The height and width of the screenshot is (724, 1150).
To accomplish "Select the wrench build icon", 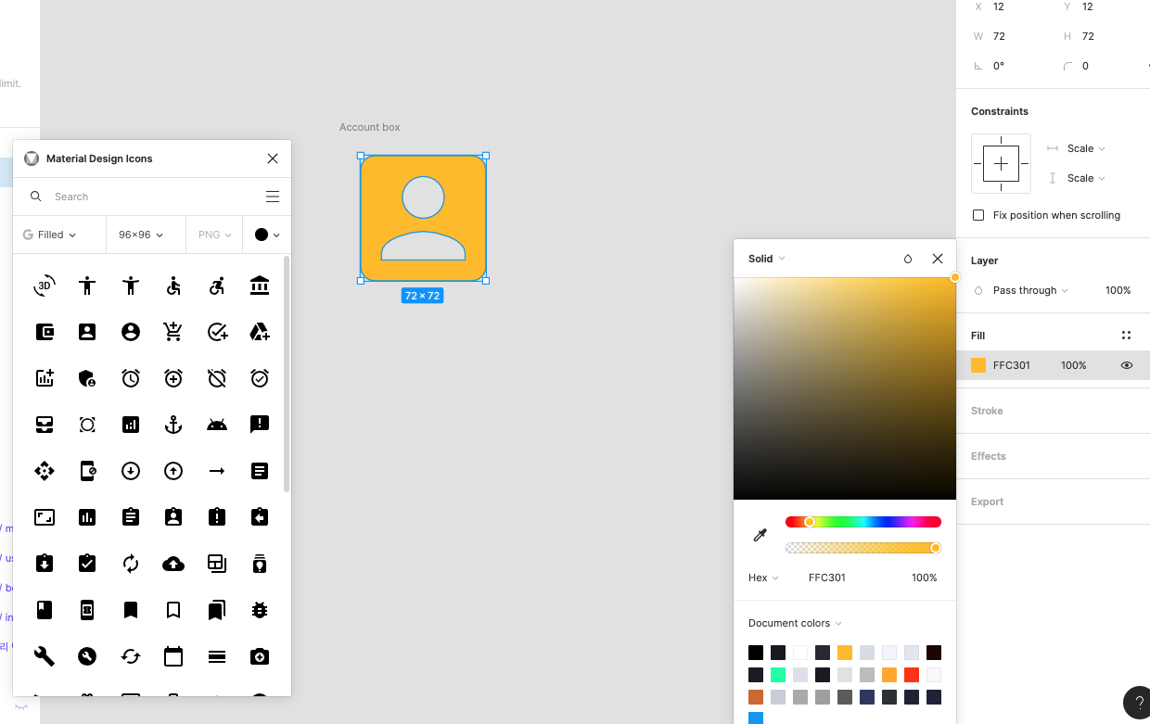I will [45, 656].
